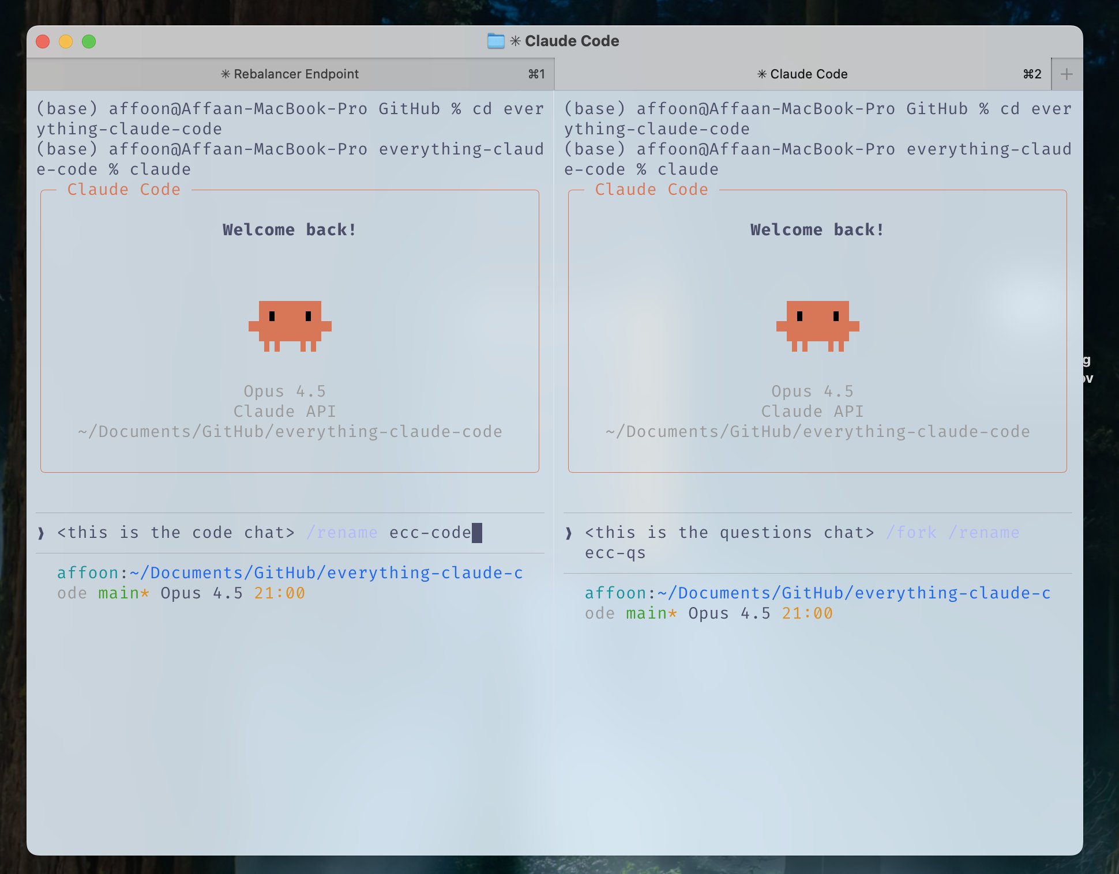Click the green zoom window button
This screenshot has height=874, width=1119.
coord(89,42)
